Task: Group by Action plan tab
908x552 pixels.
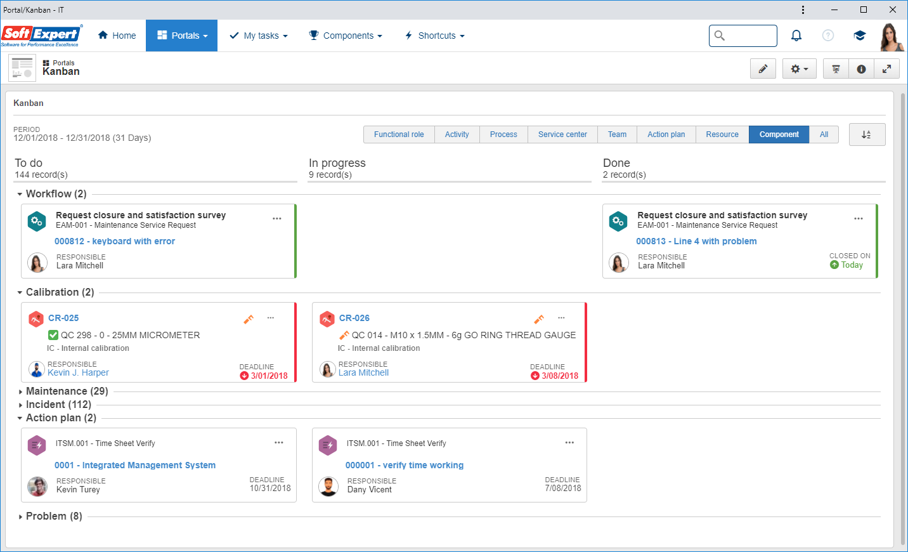Action: click(x=666, y=135)
